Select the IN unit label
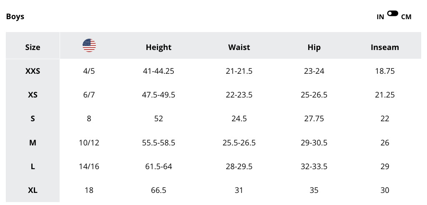Image resolution: width=427 pixels, height=205 pixels. pyautogui.click(x=380, y=17)
